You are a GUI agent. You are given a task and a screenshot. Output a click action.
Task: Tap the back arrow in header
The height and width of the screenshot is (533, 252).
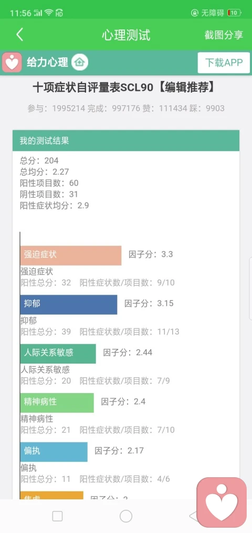[19, 35]
